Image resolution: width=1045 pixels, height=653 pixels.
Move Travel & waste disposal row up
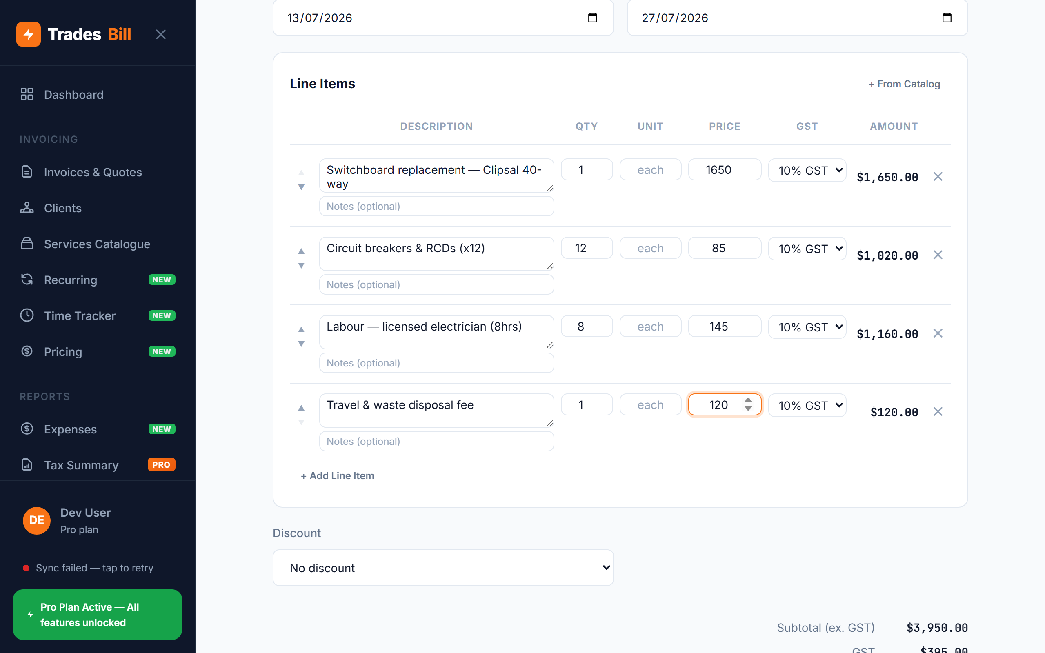[x=301, y=408]
